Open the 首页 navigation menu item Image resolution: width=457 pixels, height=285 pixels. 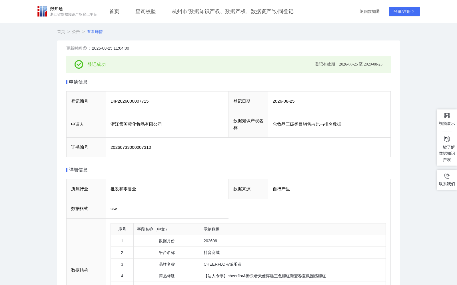(114, 11)
